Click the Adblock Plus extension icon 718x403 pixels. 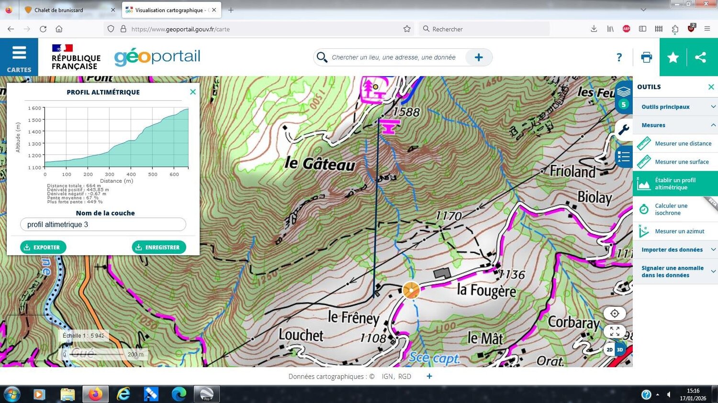click(626, 29)
